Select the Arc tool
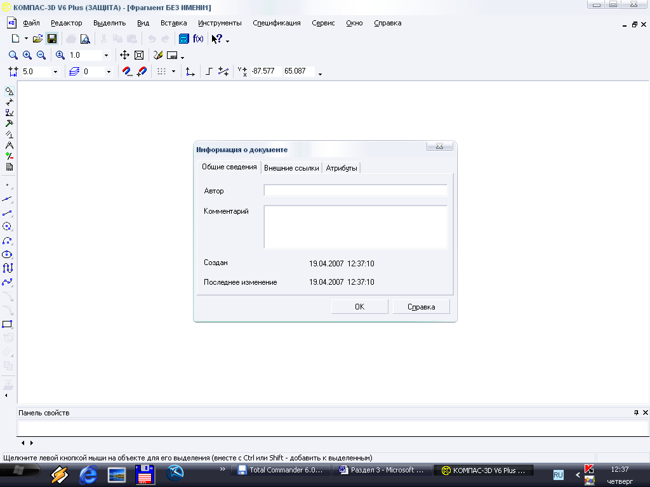This screenshot has width=650, height=487. click(8, 240)
